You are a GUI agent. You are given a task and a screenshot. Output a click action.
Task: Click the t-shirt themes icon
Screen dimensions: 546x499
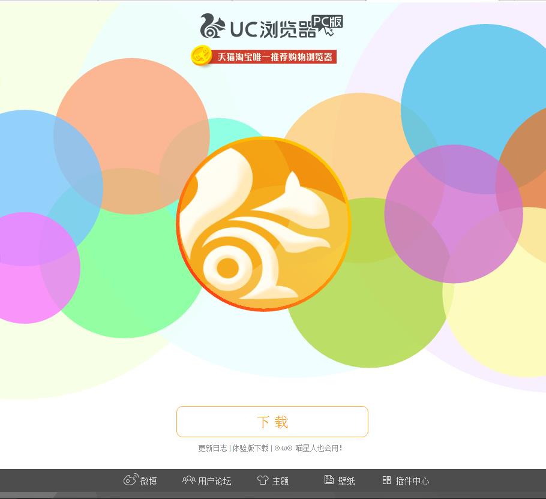[x=263, y=480]
